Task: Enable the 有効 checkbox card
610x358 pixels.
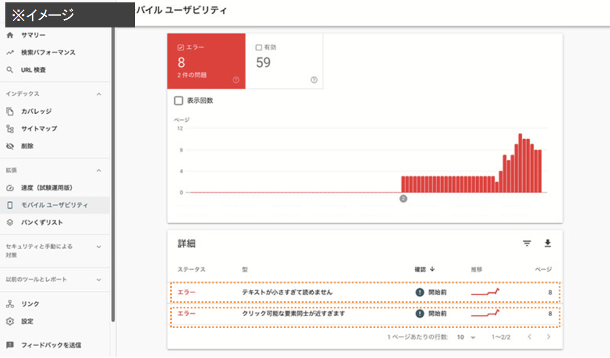Action: coord(258,47)
